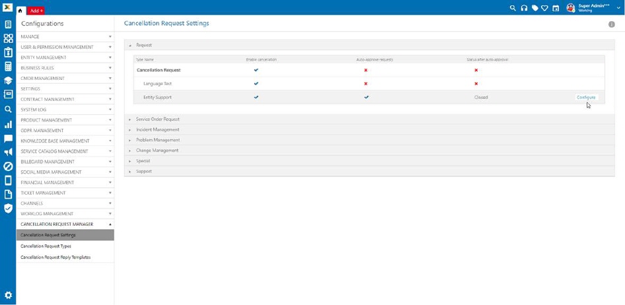Open Super Admin user dropdown arrow

click(x=618, y=8)
